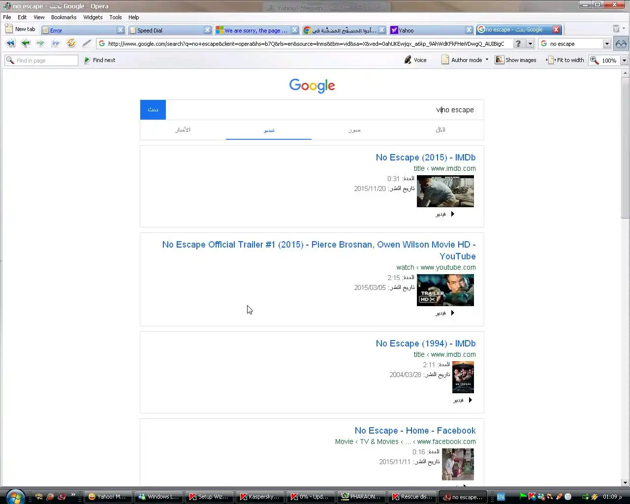
Task: Open 'No Escape (1994) - IMDb' link
Action: (x=426, y=344)
